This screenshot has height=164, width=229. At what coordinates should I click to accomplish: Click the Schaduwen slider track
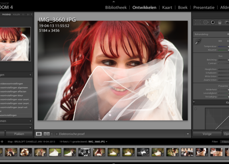click(223, 73)
